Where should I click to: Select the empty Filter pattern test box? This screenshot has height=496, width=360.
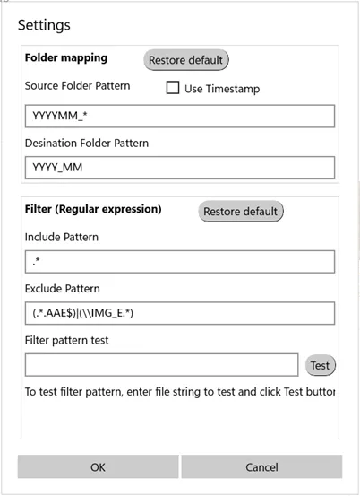point(162,365)
